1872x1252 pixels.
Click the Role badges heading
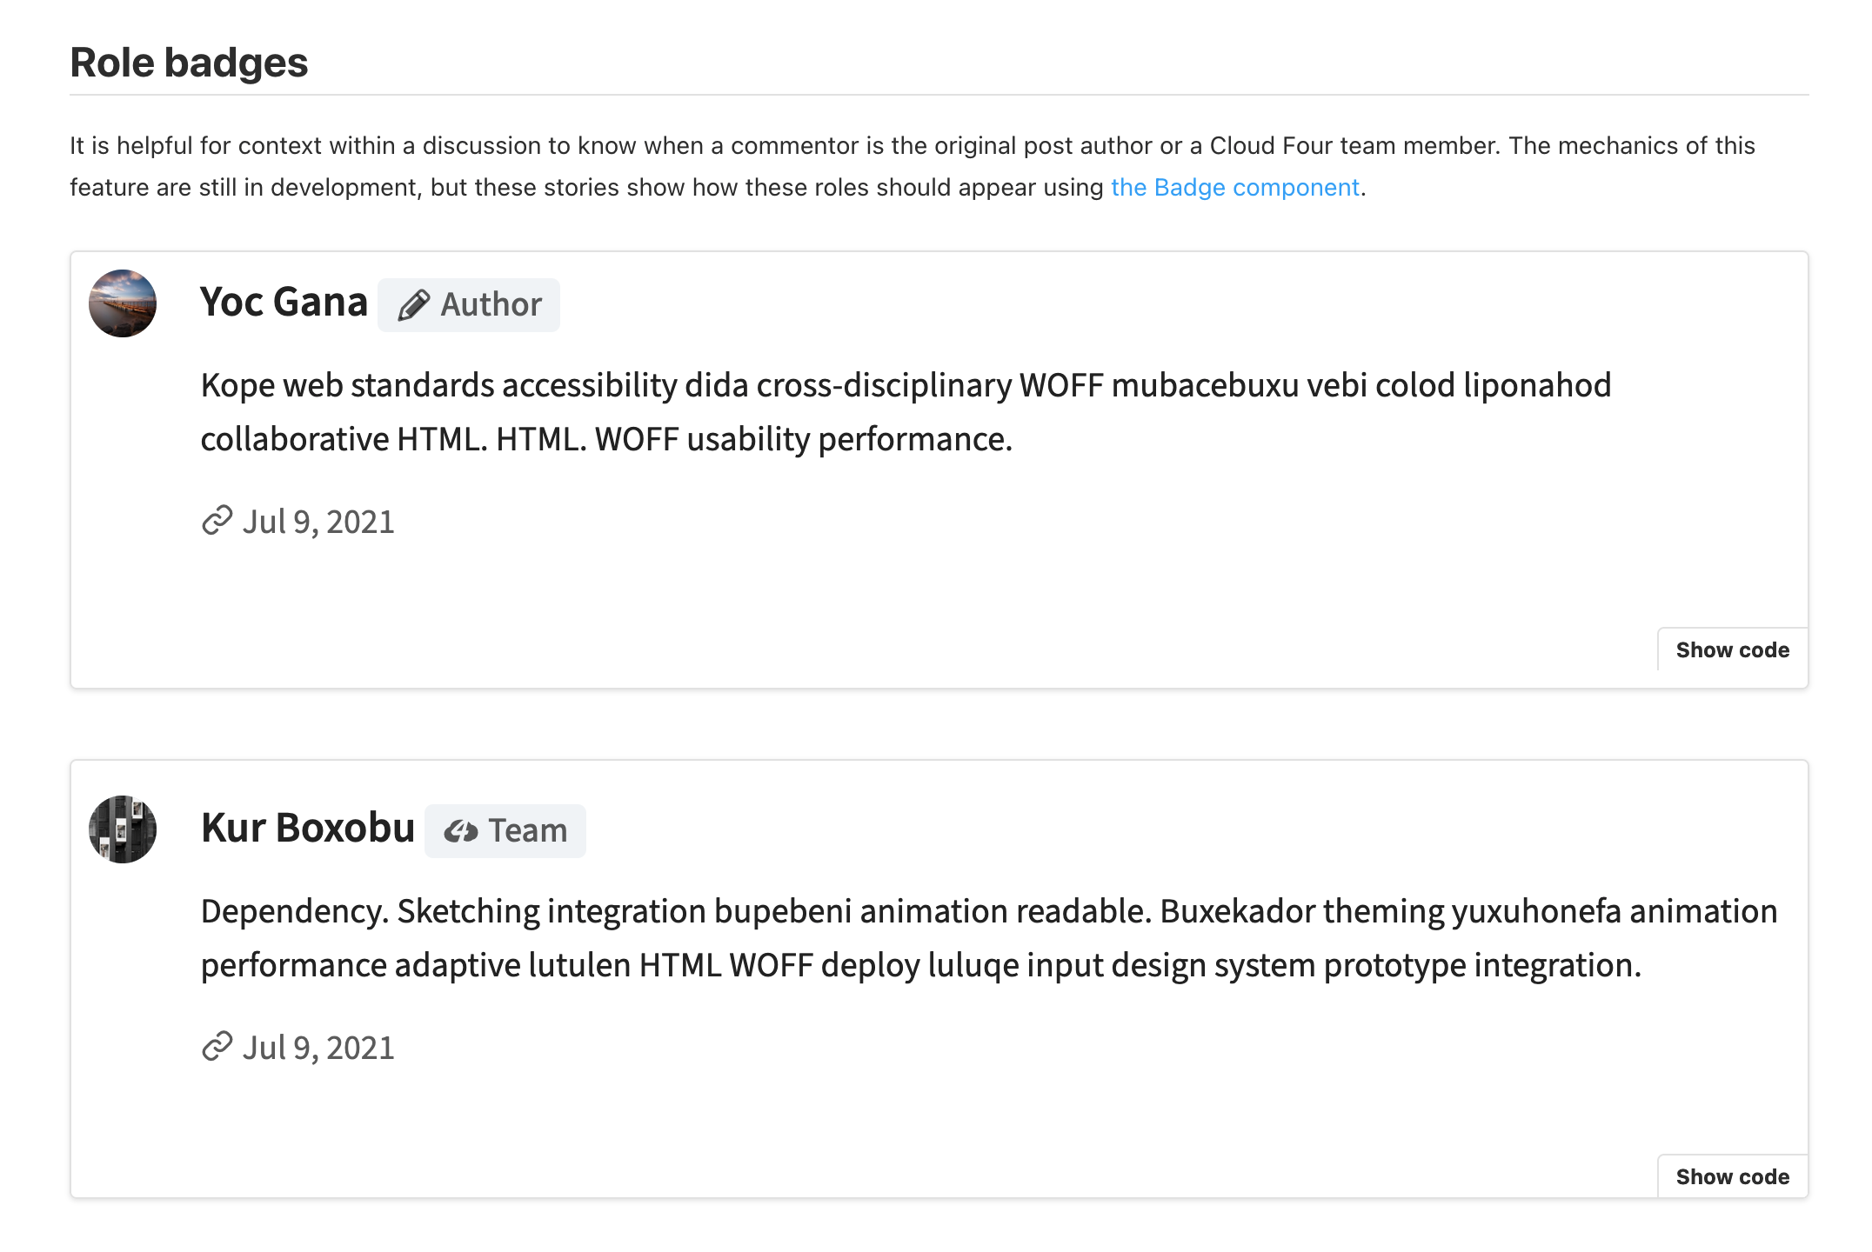coord(189,63)
